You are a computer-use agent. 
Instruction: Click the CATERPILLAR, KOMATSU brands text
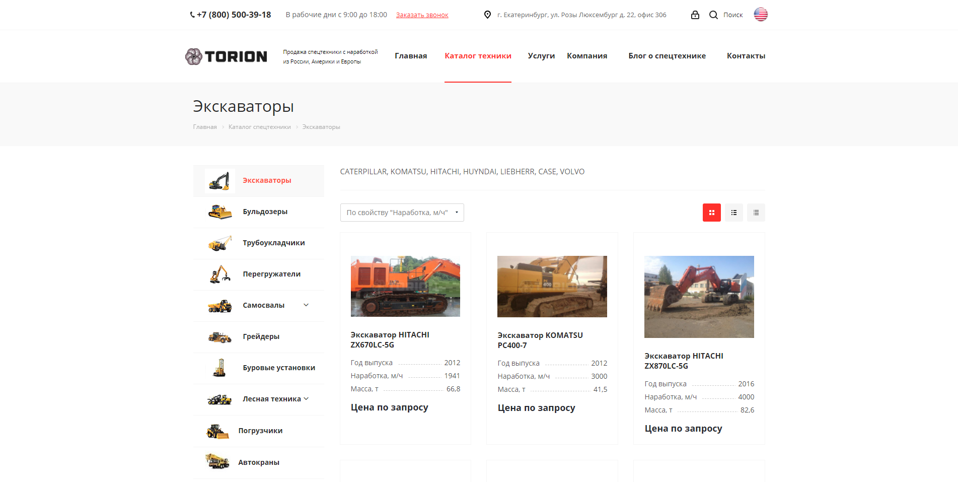click(462, 172)
